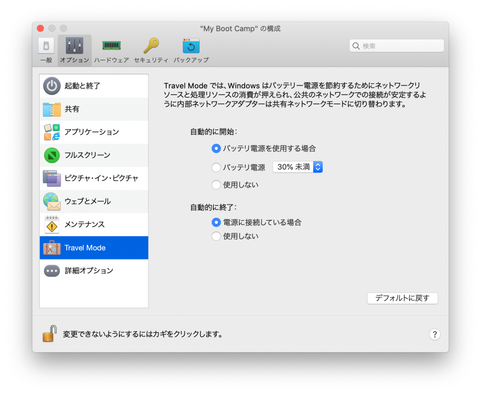Switch to the ハードウェア tab label
Screen dimensions: 481x395
click(x=111, y=60)
